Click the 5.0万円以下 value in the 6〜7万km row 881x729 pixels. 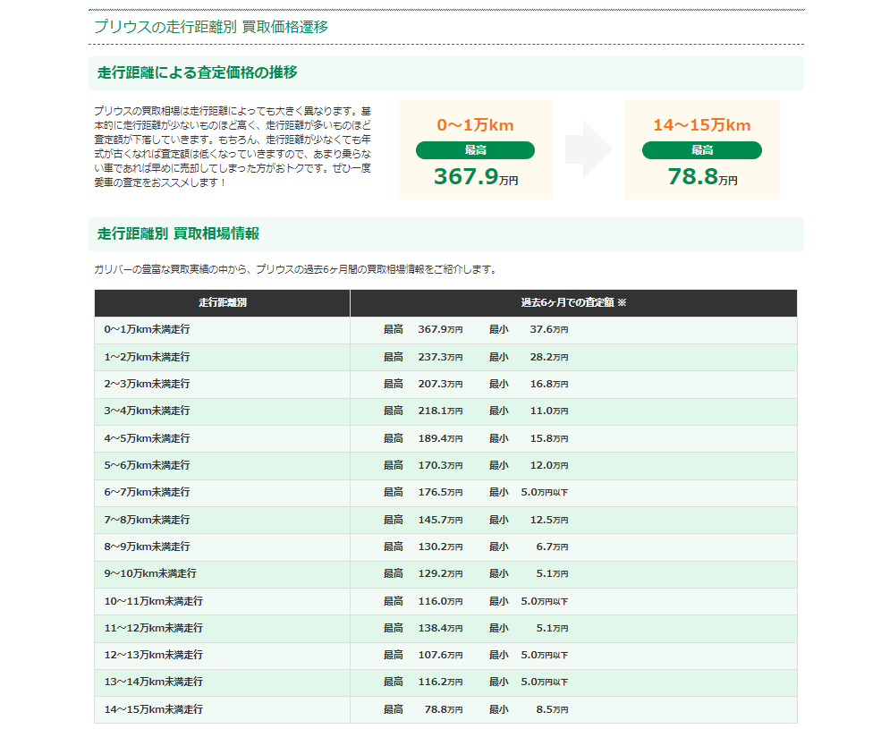[x=545, y=493]
